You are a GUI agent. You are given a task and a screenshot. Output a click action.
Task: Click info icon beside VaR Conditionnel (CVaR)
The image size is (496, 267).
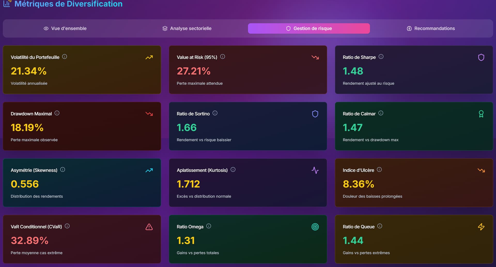tap(67, 226)
